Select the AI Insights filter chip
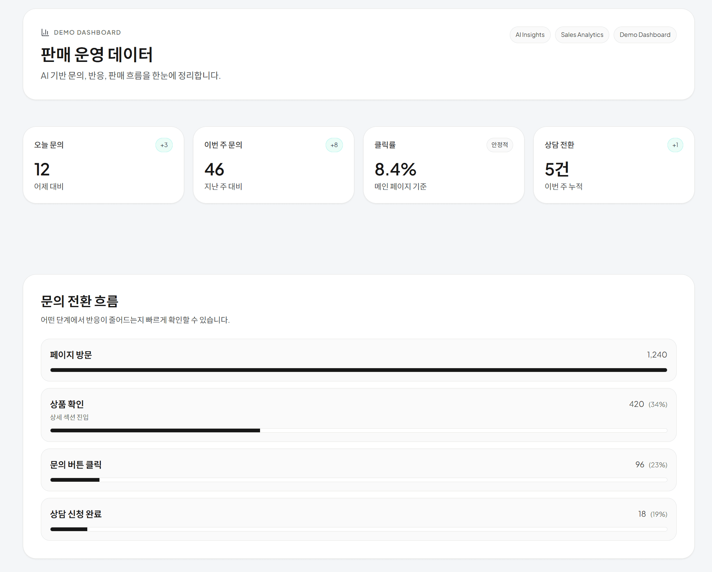 click(530, 35)
